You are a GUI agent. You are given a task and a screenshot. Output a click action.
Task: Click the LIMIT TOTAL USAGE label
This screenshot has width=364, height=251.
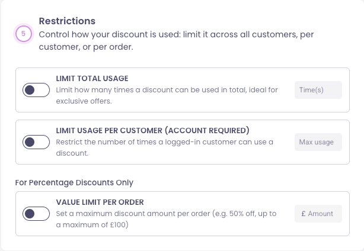click(92, 78)
